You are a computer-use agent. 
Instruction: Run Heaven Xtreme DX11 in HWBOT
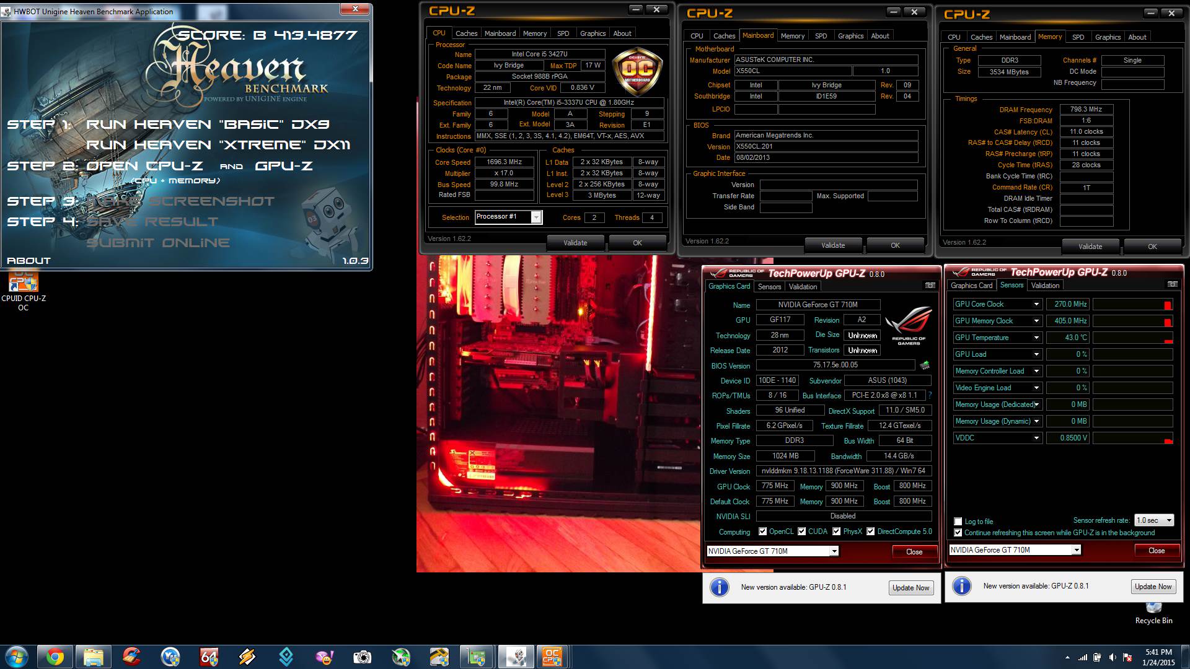[x=218, y=145]
